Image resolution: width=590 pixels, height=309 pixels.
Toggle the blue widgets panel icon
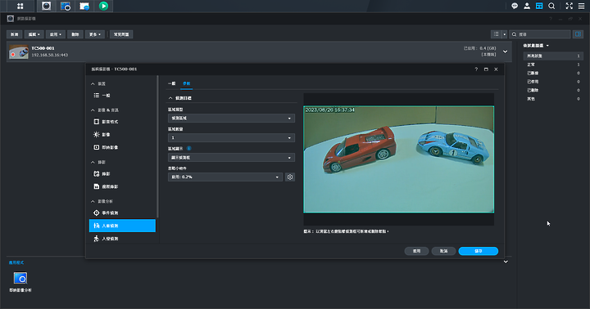pyautogui.click(x=539, y=6)
